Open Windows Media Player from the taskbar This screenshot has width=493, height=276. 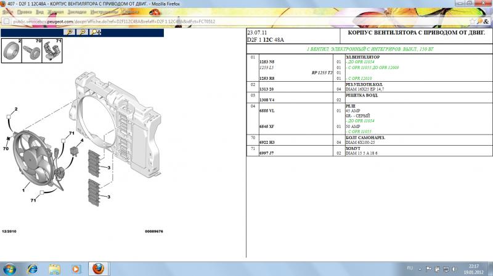[75, 269]
